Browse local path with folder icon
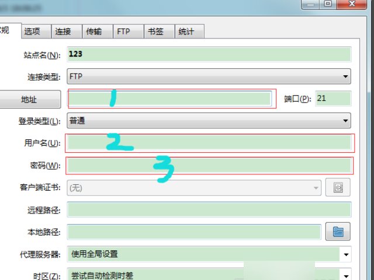 [x=338, y=232]
